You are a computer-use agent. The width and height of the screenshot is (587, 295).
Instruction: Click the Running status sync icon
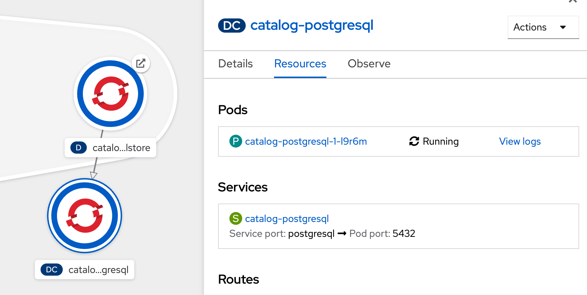click(414, 141)
